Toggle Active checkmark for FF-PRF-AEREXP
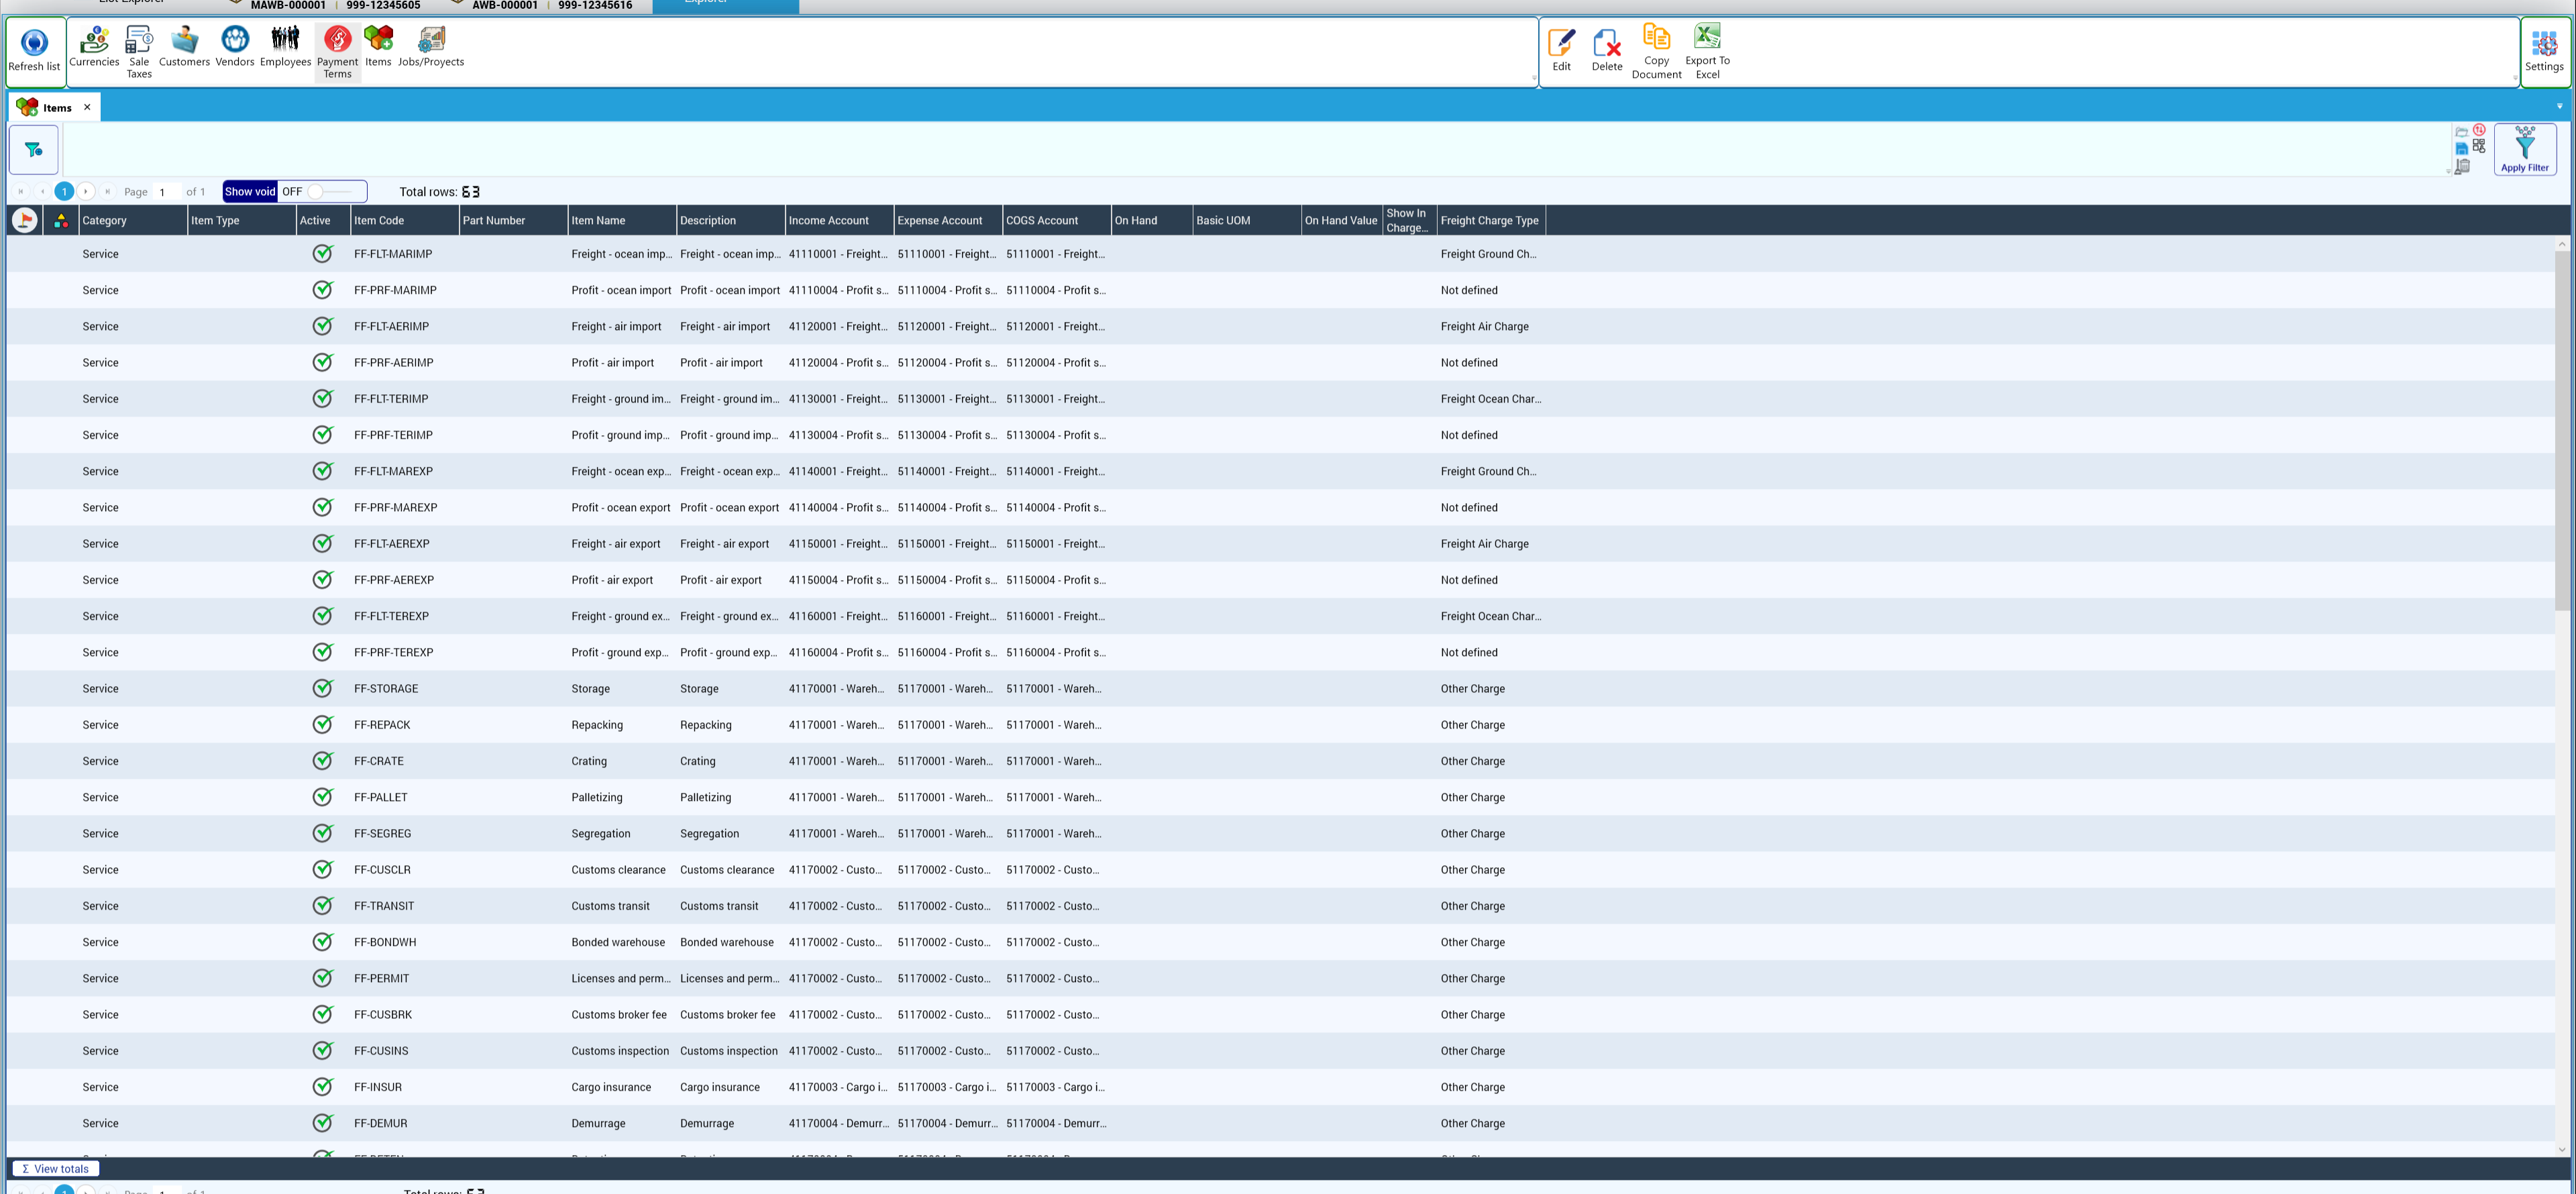Screen dimensions: 2576x1194 pos(322,580)
